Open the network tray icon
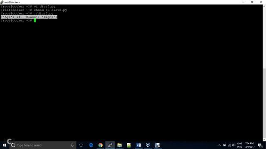 click(x=229, y=145)
